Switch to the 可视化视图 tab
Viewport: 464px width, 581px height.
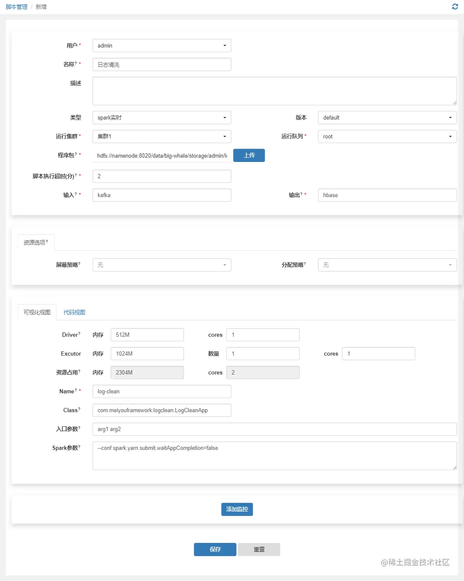point(37,312)
